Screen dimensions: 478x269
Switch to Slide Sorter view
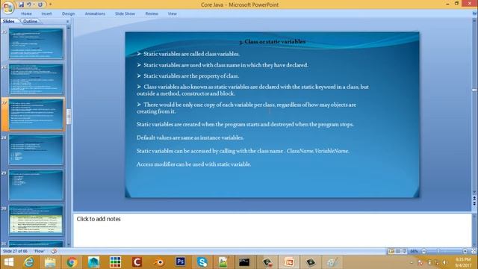[397, 251]
